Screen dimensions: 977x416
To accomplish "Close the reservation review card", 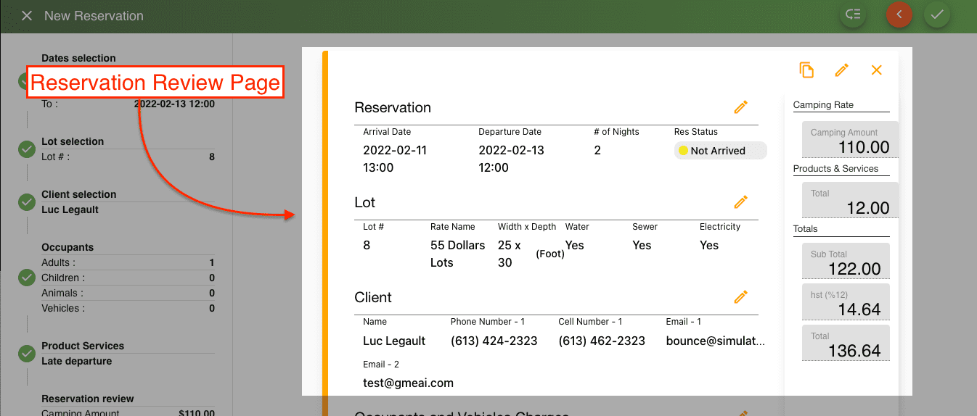I will 877,70.
